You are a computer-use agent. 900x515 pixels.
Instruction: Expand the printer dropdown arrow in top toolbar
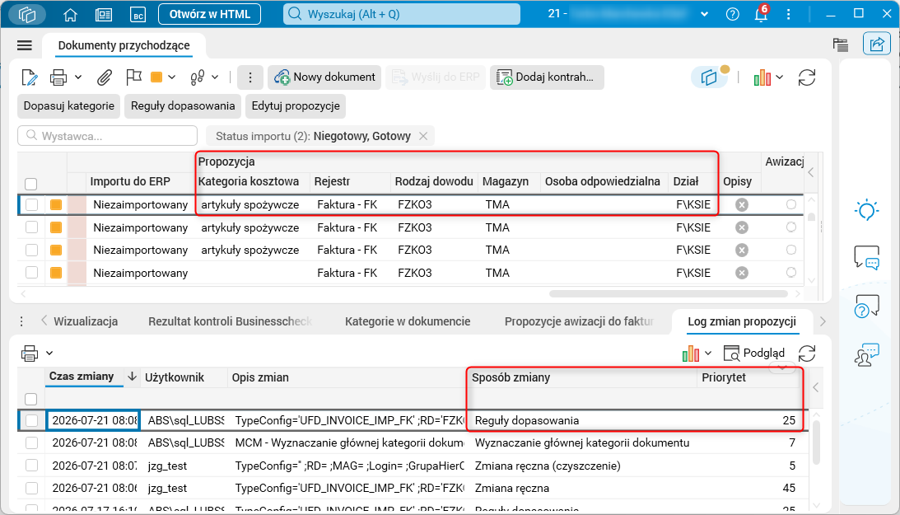78,77
